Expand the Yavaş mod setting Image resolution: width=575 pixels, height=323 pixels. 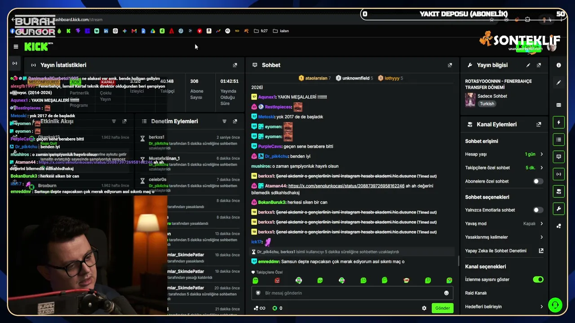[504, 223]
